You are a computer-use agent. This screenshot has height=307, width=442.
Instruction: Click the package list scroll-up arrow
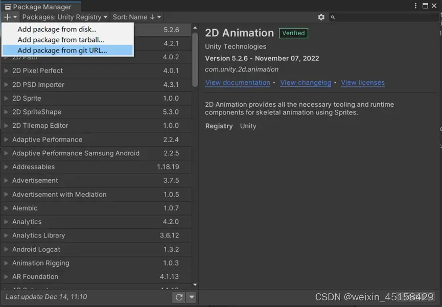click(195, 28)
